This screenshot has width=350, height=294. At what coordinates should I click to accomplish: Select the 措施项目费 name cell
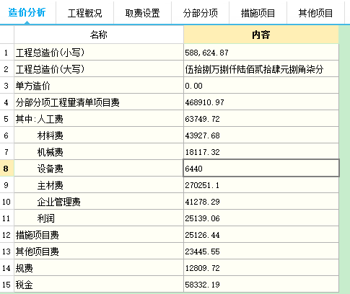coord(99,235)
